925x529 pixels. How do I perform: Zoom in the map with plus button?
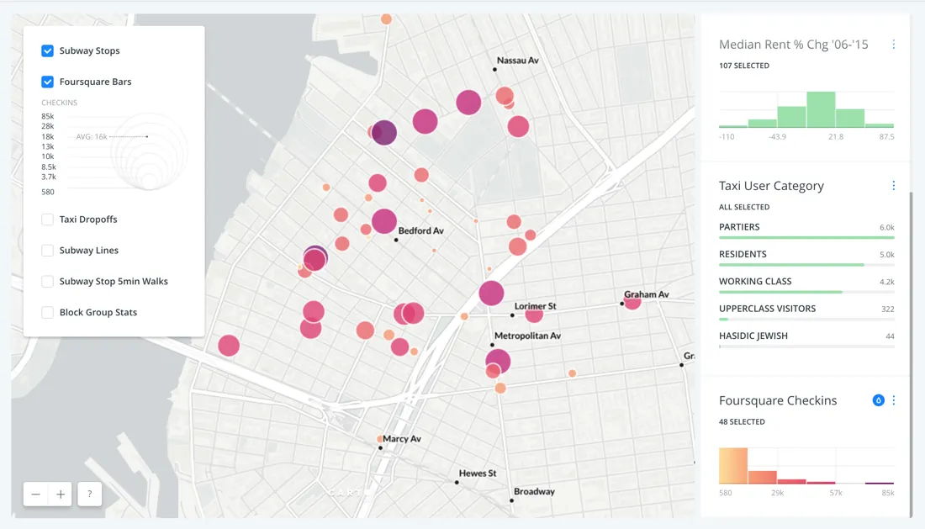point(61,495)
